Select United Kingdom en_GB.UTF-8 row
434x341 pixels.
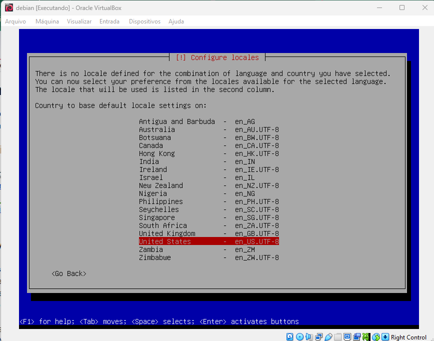coord(208,233)
